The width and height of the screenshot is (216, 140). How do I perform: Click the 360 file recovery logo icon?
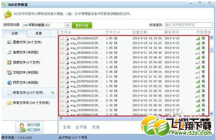[8, 14]
